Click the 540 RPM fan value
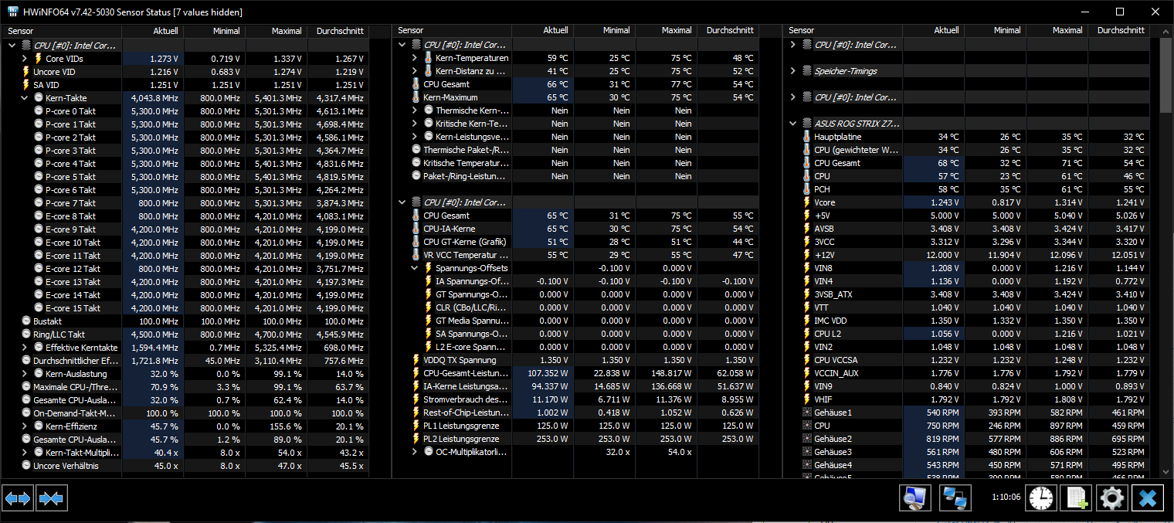 [x=942, y=413]
